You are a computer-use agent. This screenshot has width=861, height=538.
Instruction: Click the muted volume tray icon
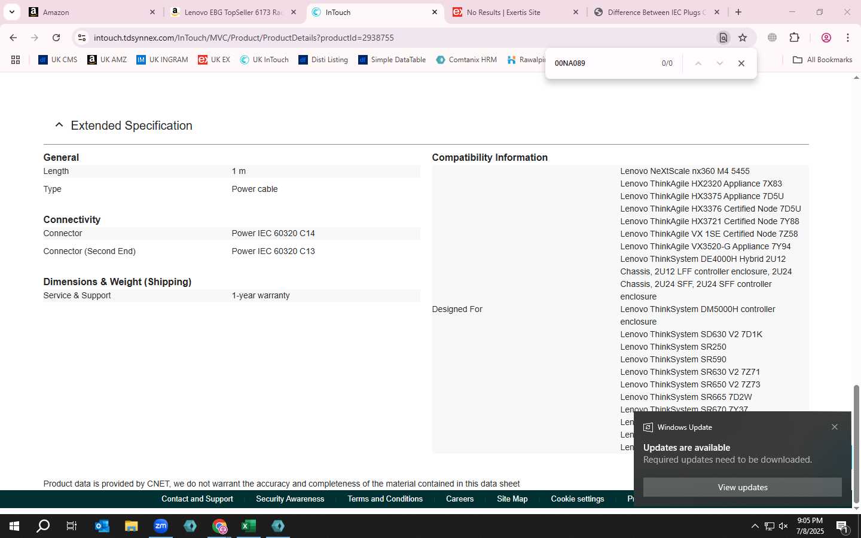[x=783, y=526]
